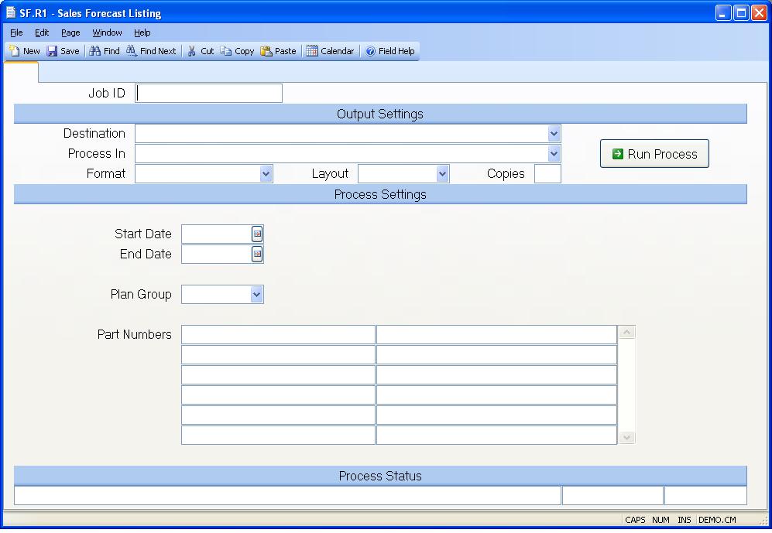Click the INS status bar indicator

click(x=684, y=520)
